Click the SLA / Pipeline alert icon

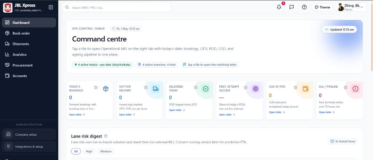point(356,89)
